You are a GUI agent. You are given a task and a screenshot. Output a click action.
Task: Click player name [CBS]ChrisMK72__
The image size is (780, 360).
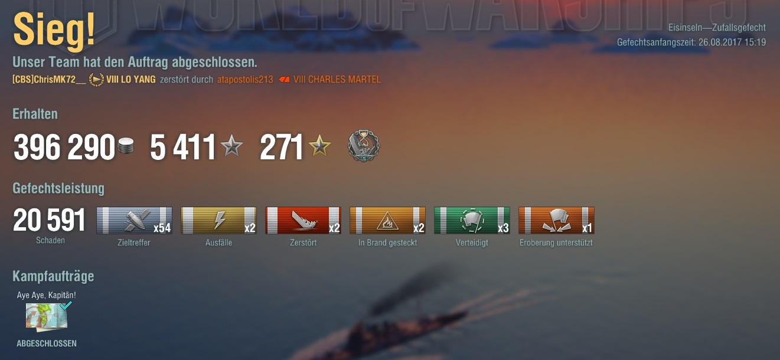(x=49, y=80)
